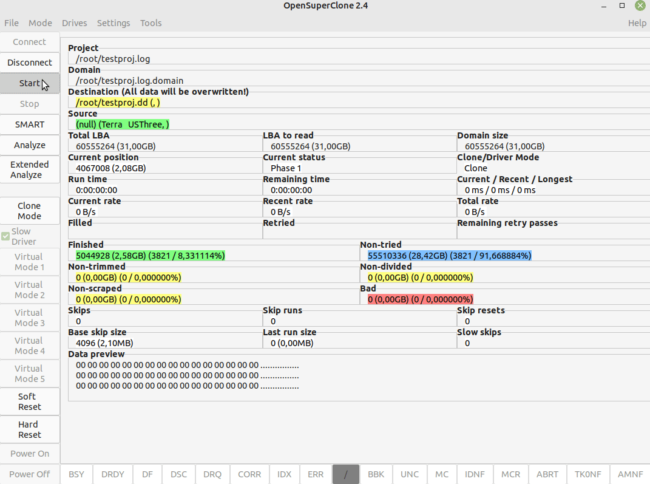Open the Tools menu
This screenshot has height=484, width=650.
click(x=151, y=23)
